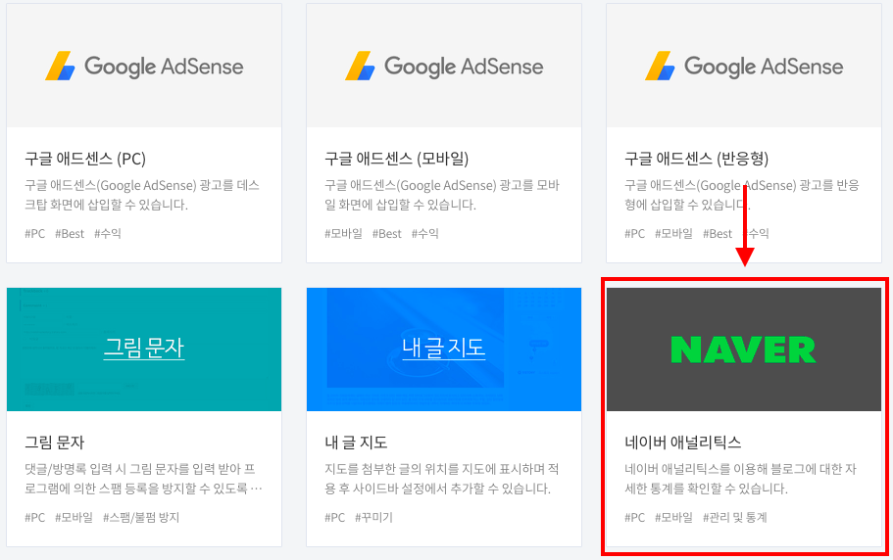Click #모바일 tag in 구글 애드센스 (모바일) card

click(x=343, y=234)
